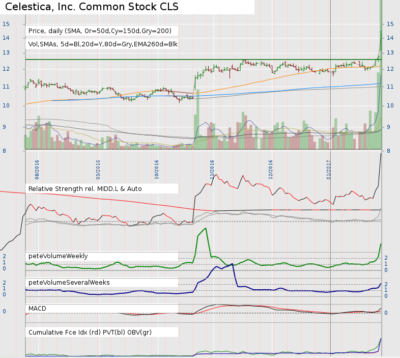Click the 08/2016 date axis label
This screenshot has height=358, width=400.
point(37,170)
